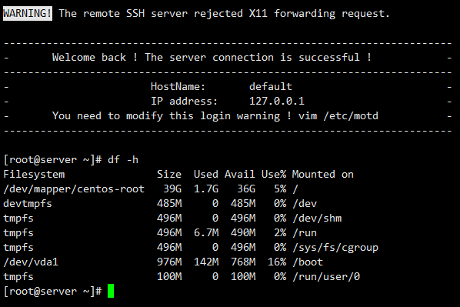Click the HostName value default
This screenshot has width=460, height=307.
pos(271,87)
